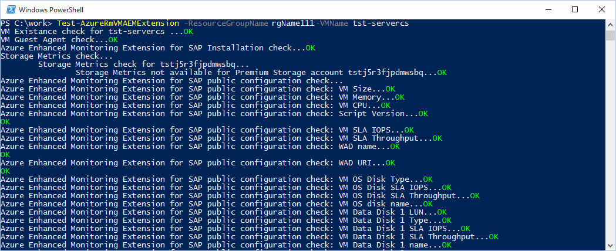616x251 pixels.
Task: Click the OK after "VM Data Disk 1 SLA Throughput"
Action: pos(493,236)
